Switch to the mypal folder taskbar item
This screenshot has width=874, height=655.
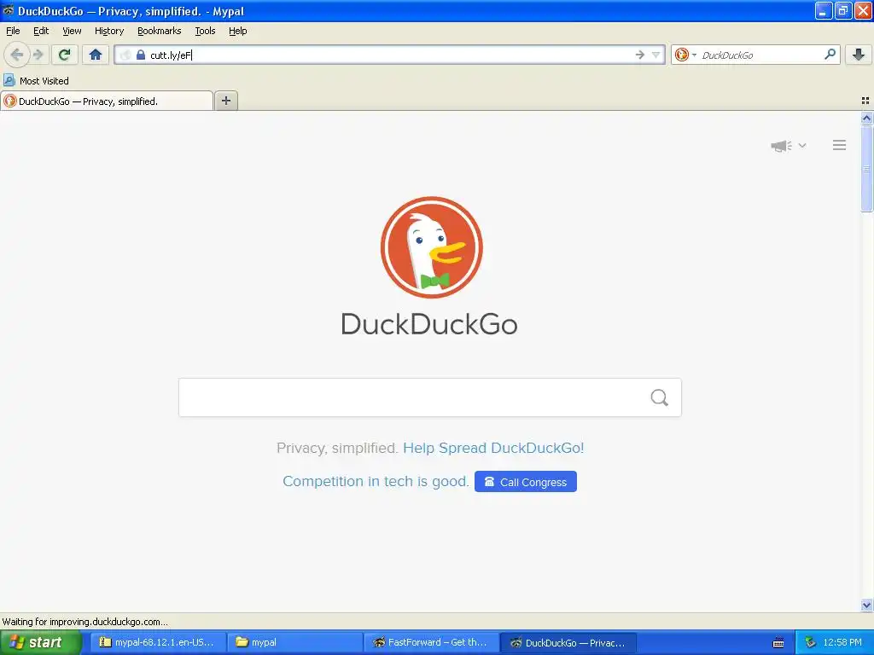click(x=295, y=642)
